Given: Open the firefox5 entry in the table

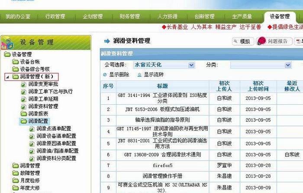Looking at the screenshot, I should click(162, 165).
